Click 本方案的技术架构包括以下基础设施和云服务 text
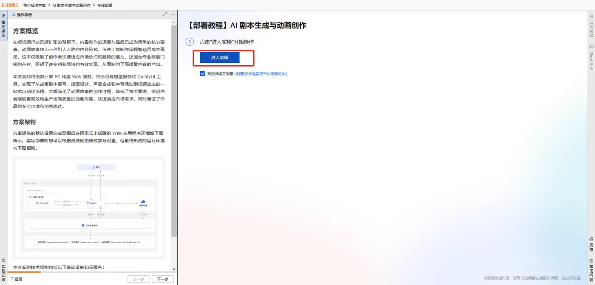Screen dimensions: 595x285 tap(58, 268)
